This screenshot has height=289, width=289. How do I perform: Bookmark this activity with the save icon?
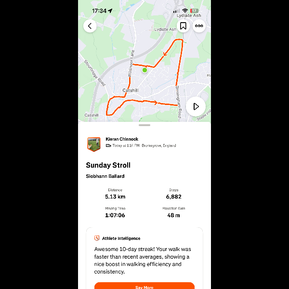183,26
